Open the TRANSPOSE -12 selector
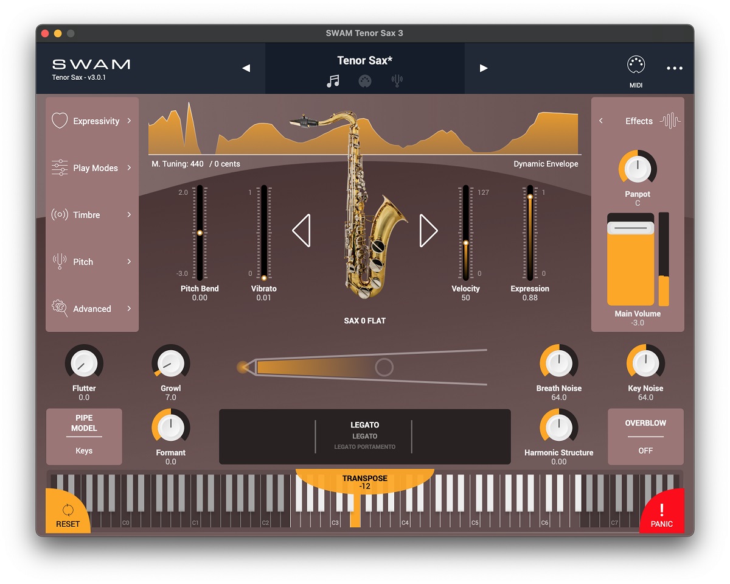Screen dimensions: 730x584 click(365, 482)
